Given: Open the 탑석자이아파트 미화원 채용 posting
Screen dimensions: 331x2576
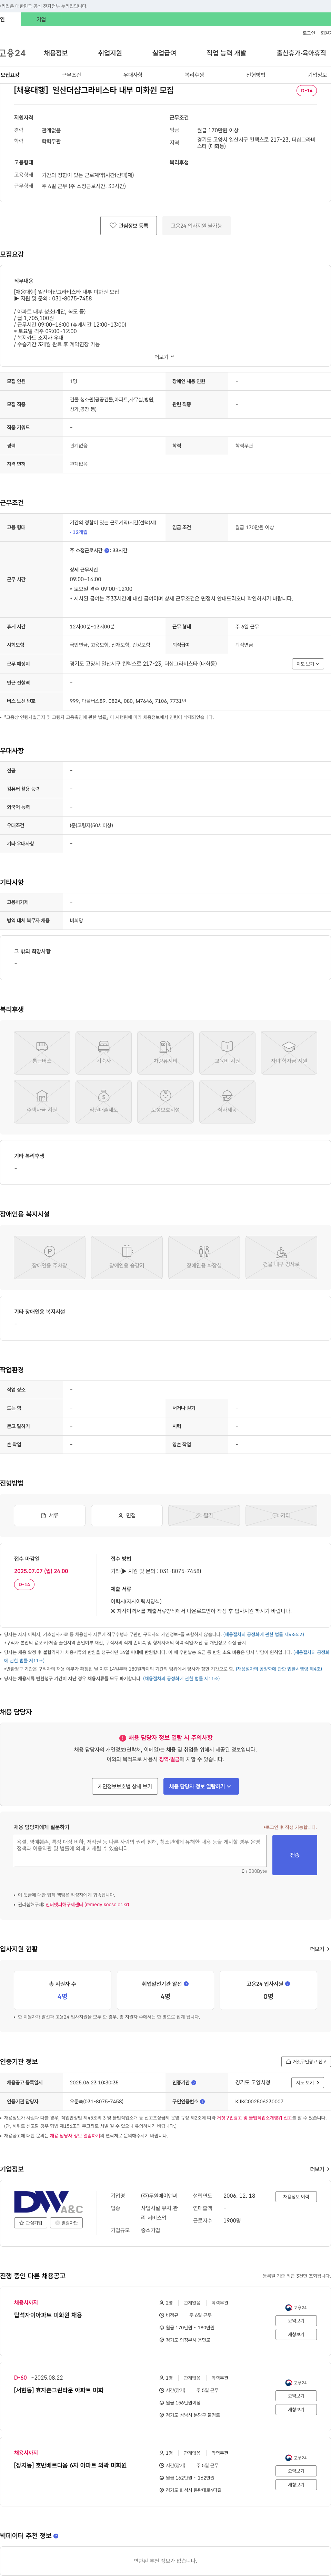Looking at the screenshot, I should pos(48,2314).
